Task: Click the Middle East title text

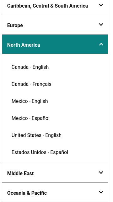Action: tap(20, 173)
